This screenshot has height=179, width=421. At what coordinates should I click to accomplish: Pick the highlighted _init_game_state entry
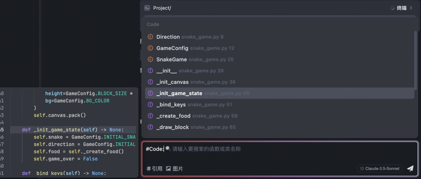pos(179,93)
